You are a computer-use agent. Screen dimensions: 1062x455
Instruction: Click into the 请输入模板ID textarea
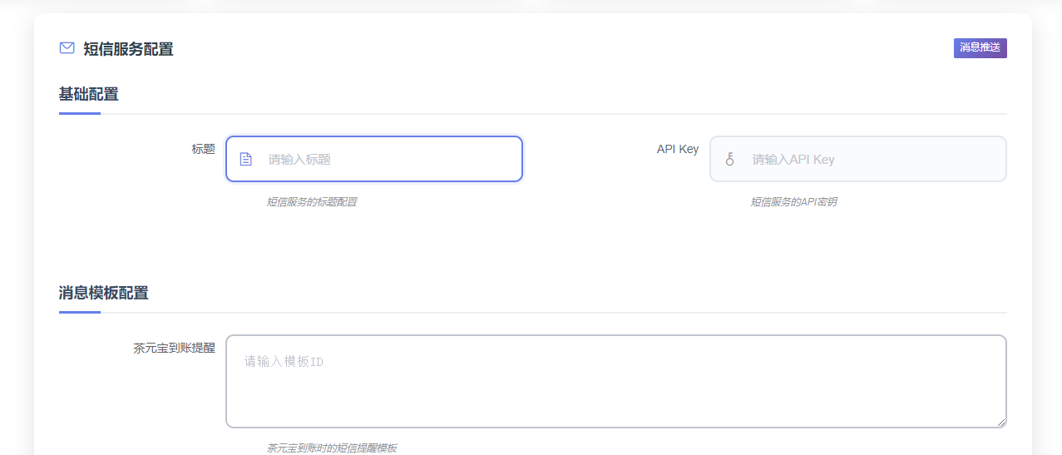point(615,381)
